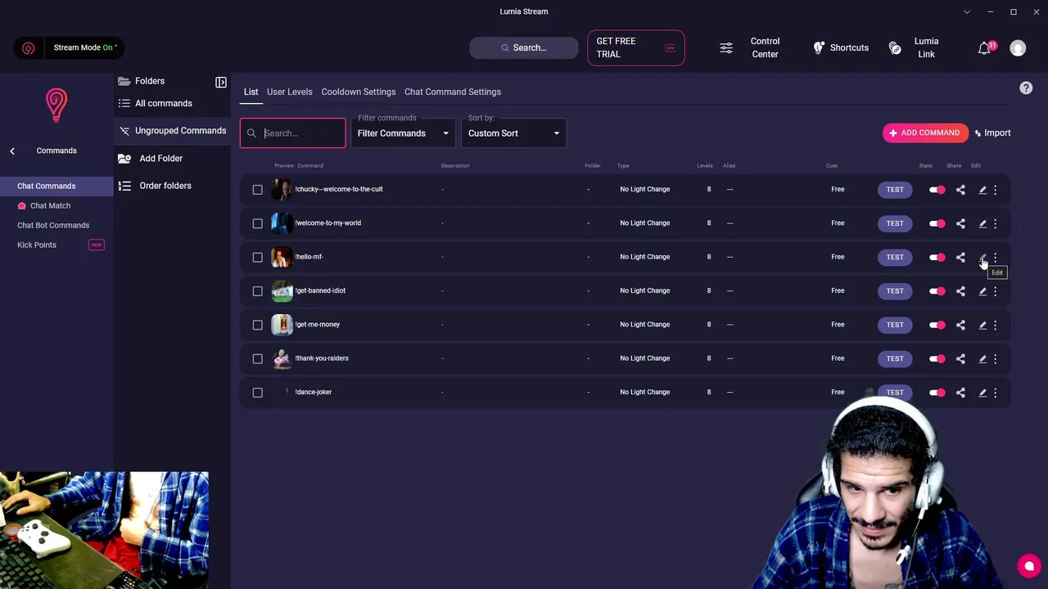
Task: Edit the !chucky---welcome-to-the-cult command
Action: pyautogui.click(x=982, y=190)
